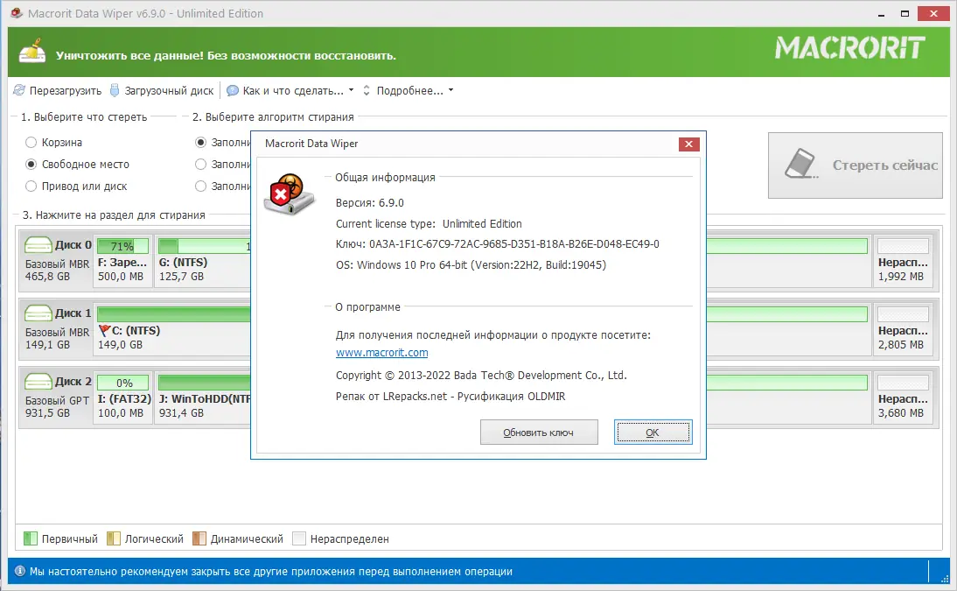Select the Корзина radio option
Image resolution: width=957 pixels, height=591 pixels.
(x=31, y=142)
